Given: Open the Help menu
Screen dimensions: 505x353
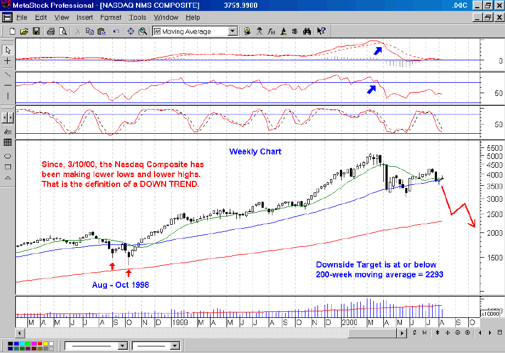Looking at the screenshot, I should (x=192, y=18).
